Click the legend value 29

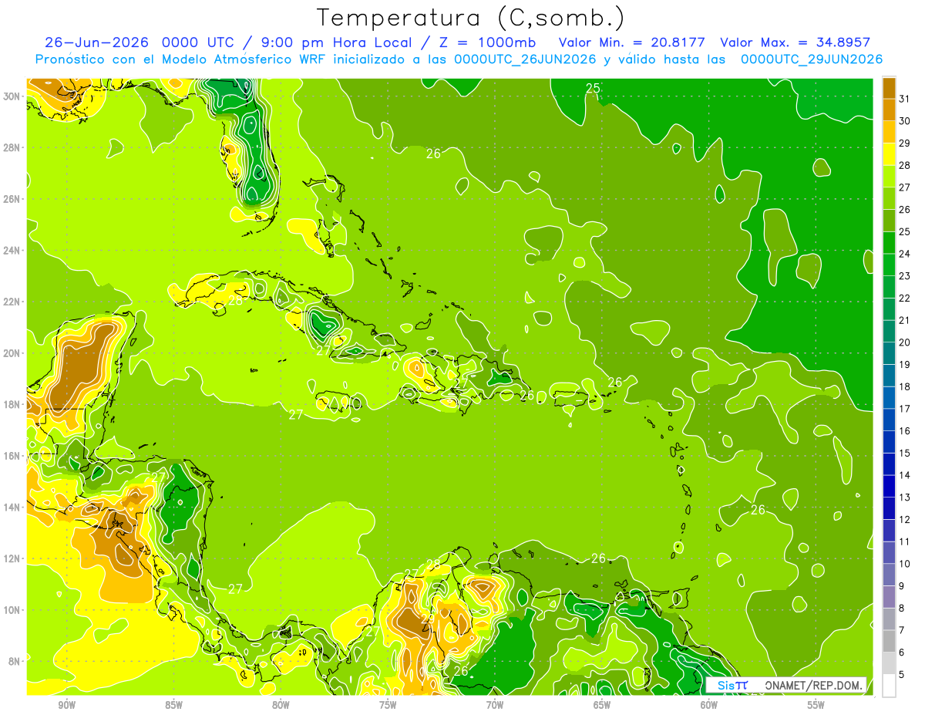pos(904,143)
